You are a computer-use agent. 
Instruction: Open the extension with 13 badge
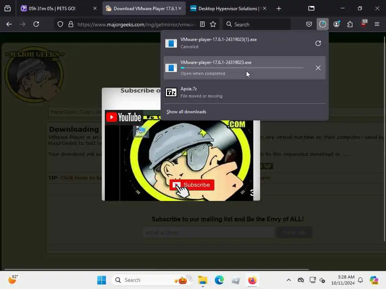click(364, 24)
